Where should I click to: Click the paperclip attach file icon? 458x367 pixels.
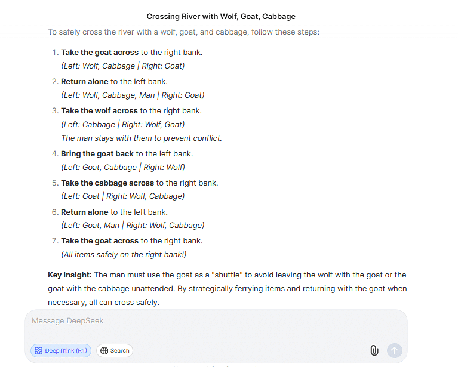(x=374, y=350)
